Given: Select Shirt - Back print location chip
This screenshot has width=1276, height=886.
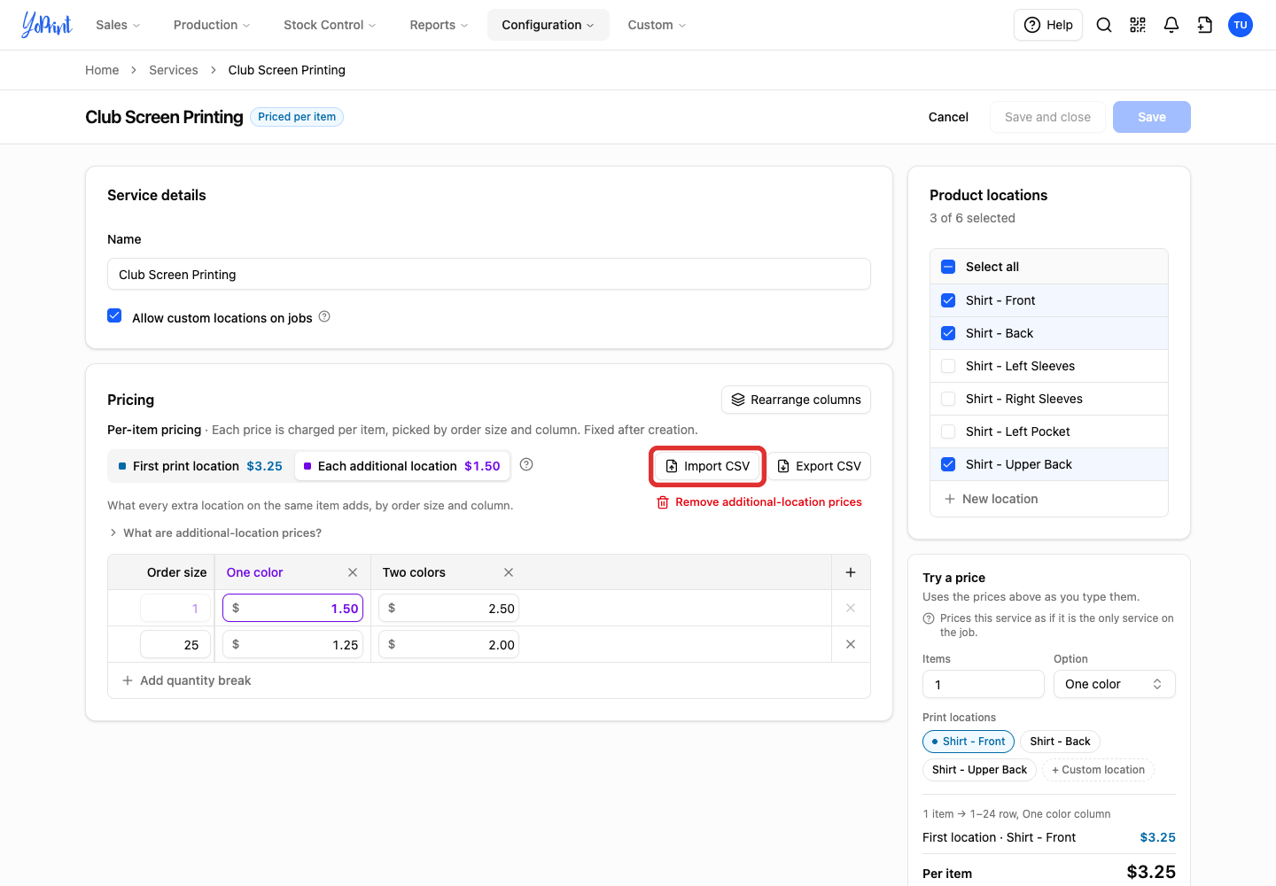Looking at the screenshot, I should 1060,742.
